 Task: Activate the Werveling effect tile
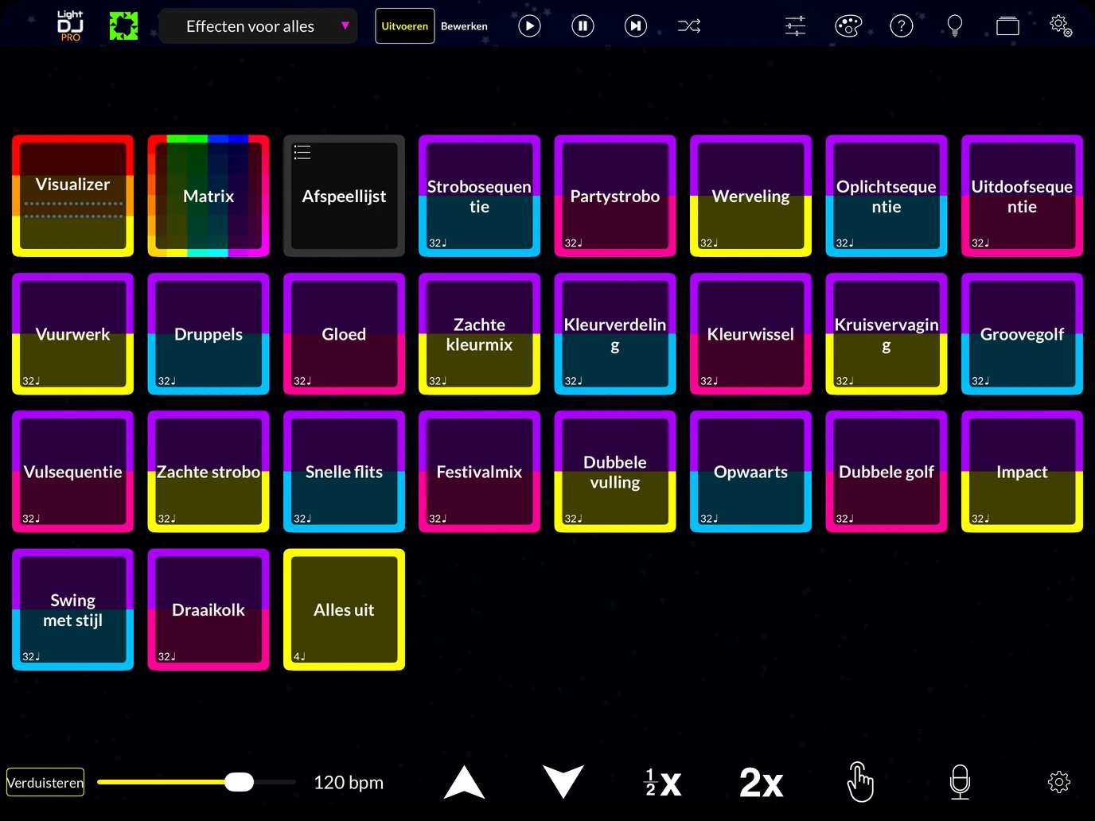click(x=750, y=196)
